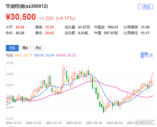Click the 2020-12-30 date axis label
This screenshot has height=127, width=157.
33,123
